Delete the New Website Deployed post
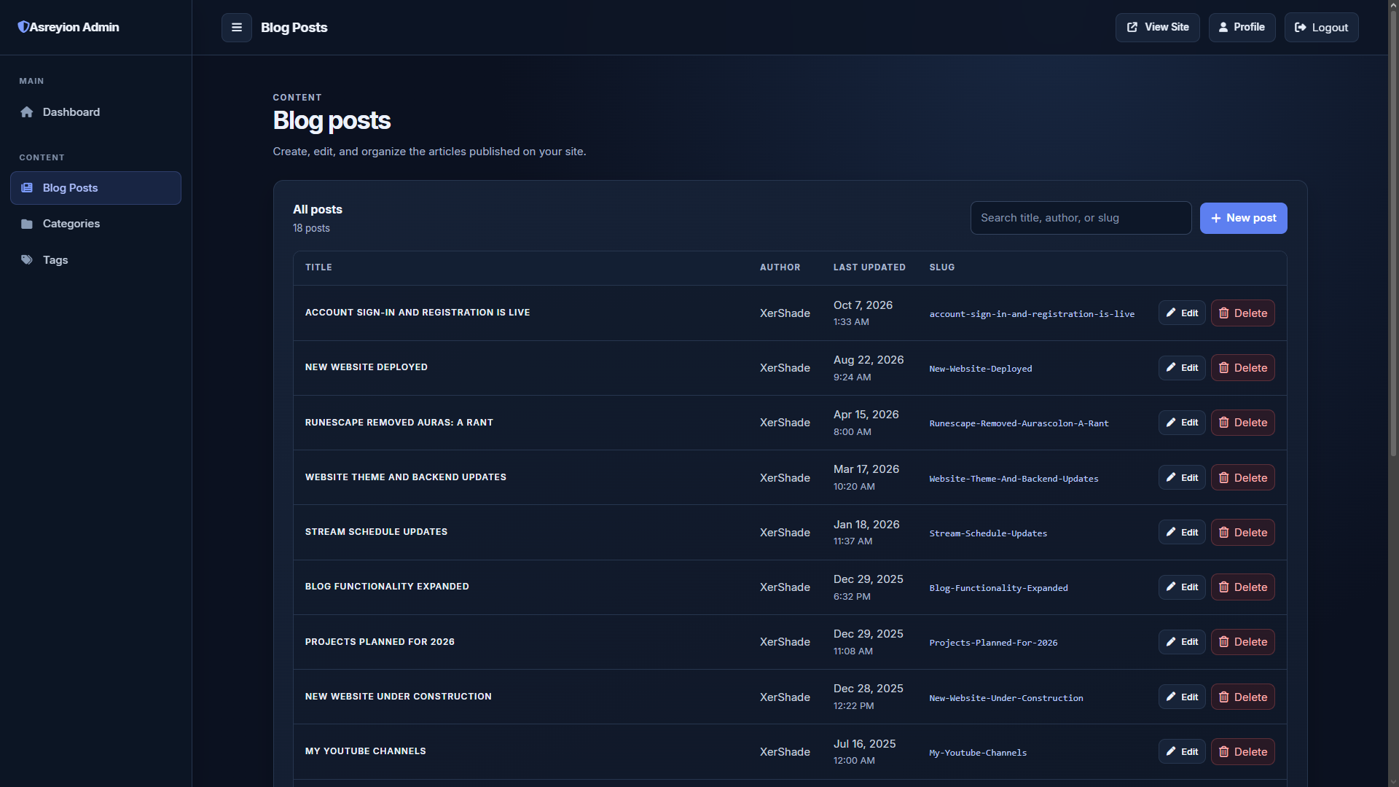 pyautogui.click(x=1242, y=368)
